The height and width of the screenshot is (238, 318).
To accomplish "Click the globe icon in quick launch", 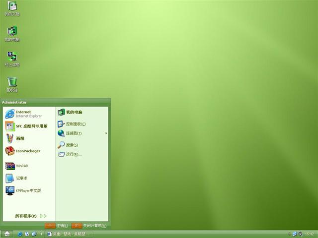I will click(27, 234).
